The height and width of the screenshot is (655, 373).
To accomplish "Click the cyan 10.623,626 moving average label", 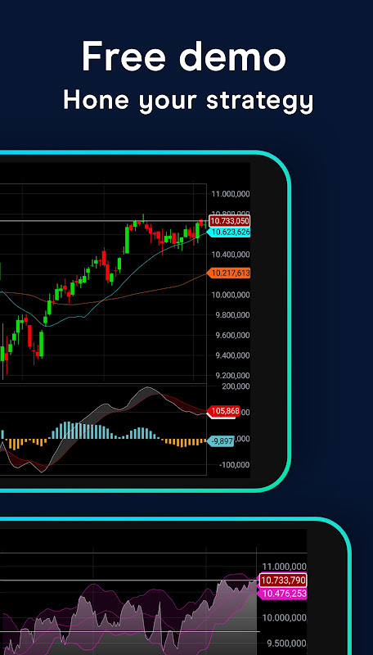I will point(229,233).
